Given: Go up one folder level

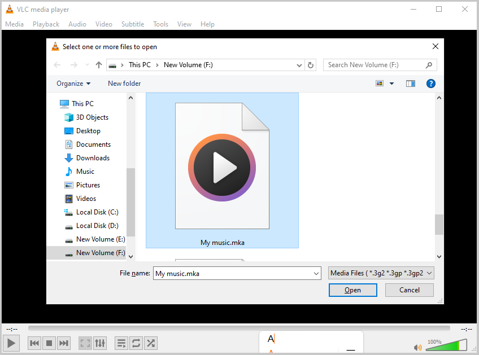Looking at the screenshot, I should pos(99,65).
